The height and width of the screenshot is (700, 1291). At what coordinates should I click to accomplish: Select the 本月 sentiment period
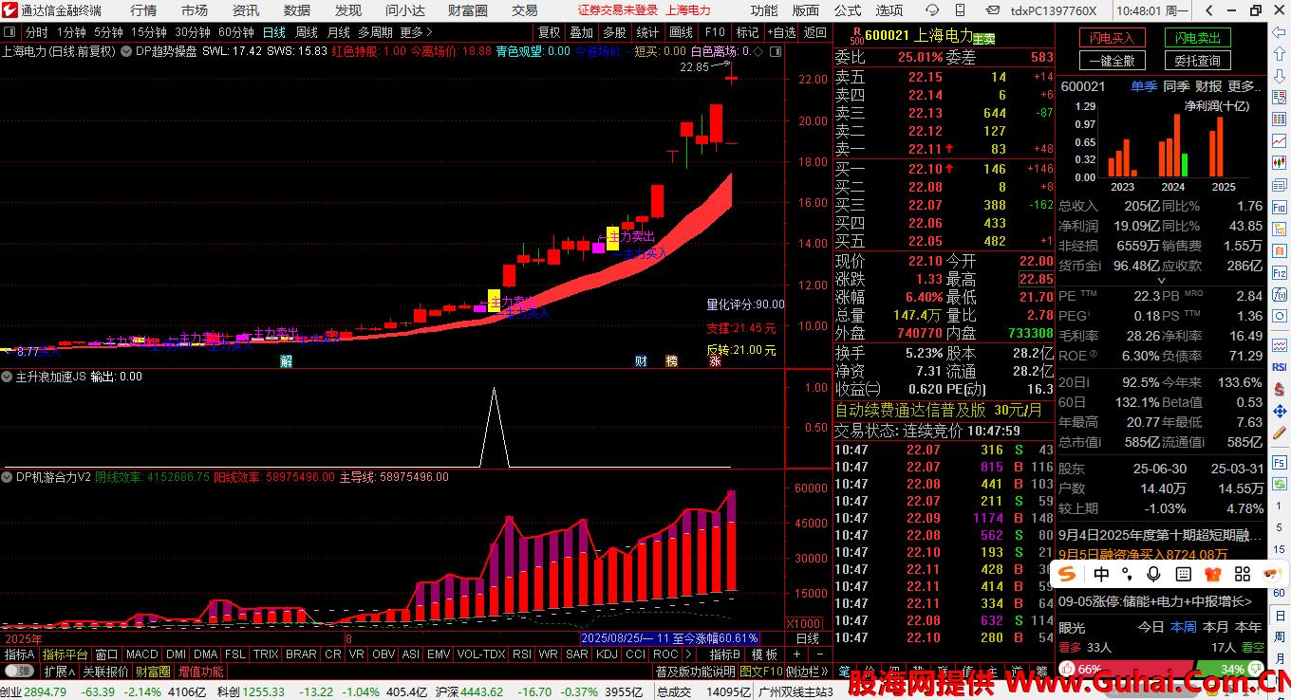coord(1215,627)
